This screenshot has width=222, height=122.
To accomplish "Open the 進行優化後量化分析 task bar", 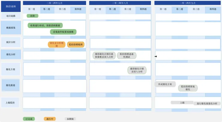I will point(207,104).
